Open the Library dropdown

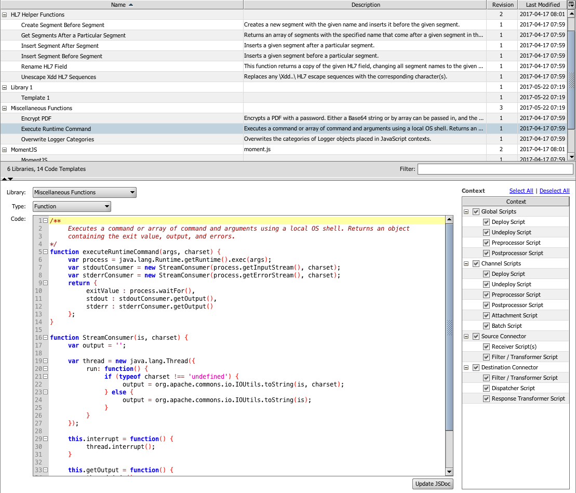pyautogui.click(x=84, y=193)
